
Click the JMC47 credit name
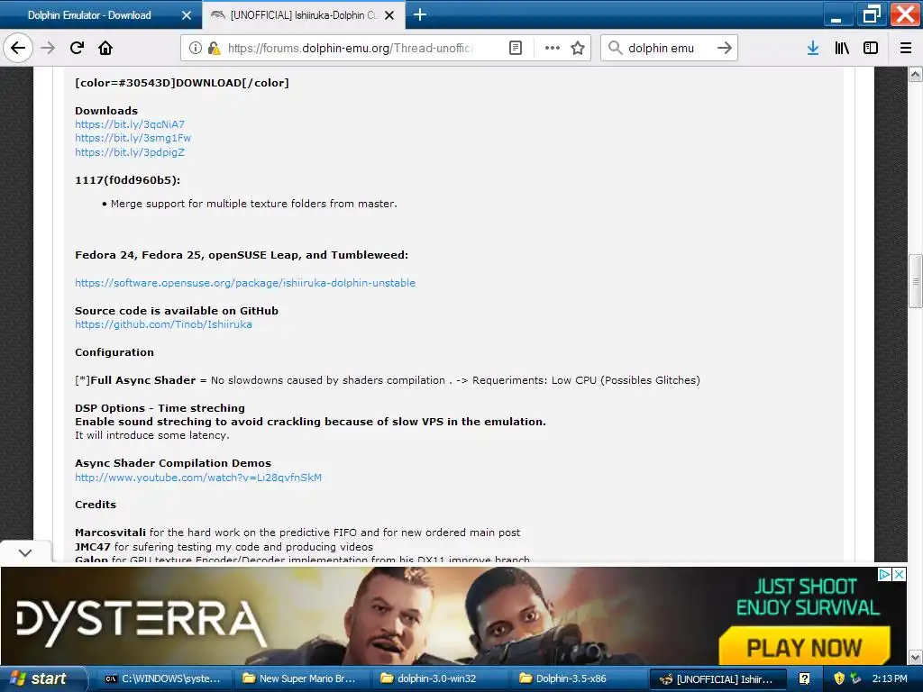(93, 547)
